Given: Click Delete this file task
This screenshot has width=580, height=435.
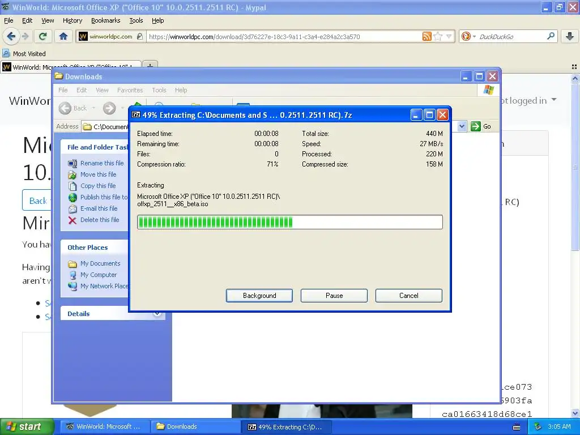Looking at the screenshot, I should (100, 220).
